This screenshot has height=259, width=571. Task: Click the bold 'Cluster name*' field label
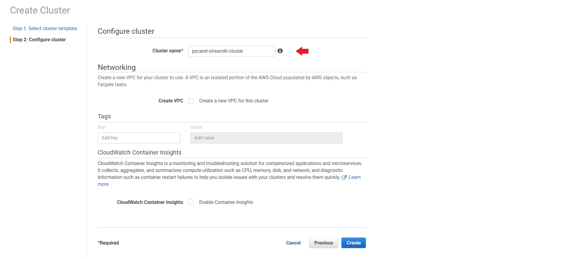pos(168,51)
